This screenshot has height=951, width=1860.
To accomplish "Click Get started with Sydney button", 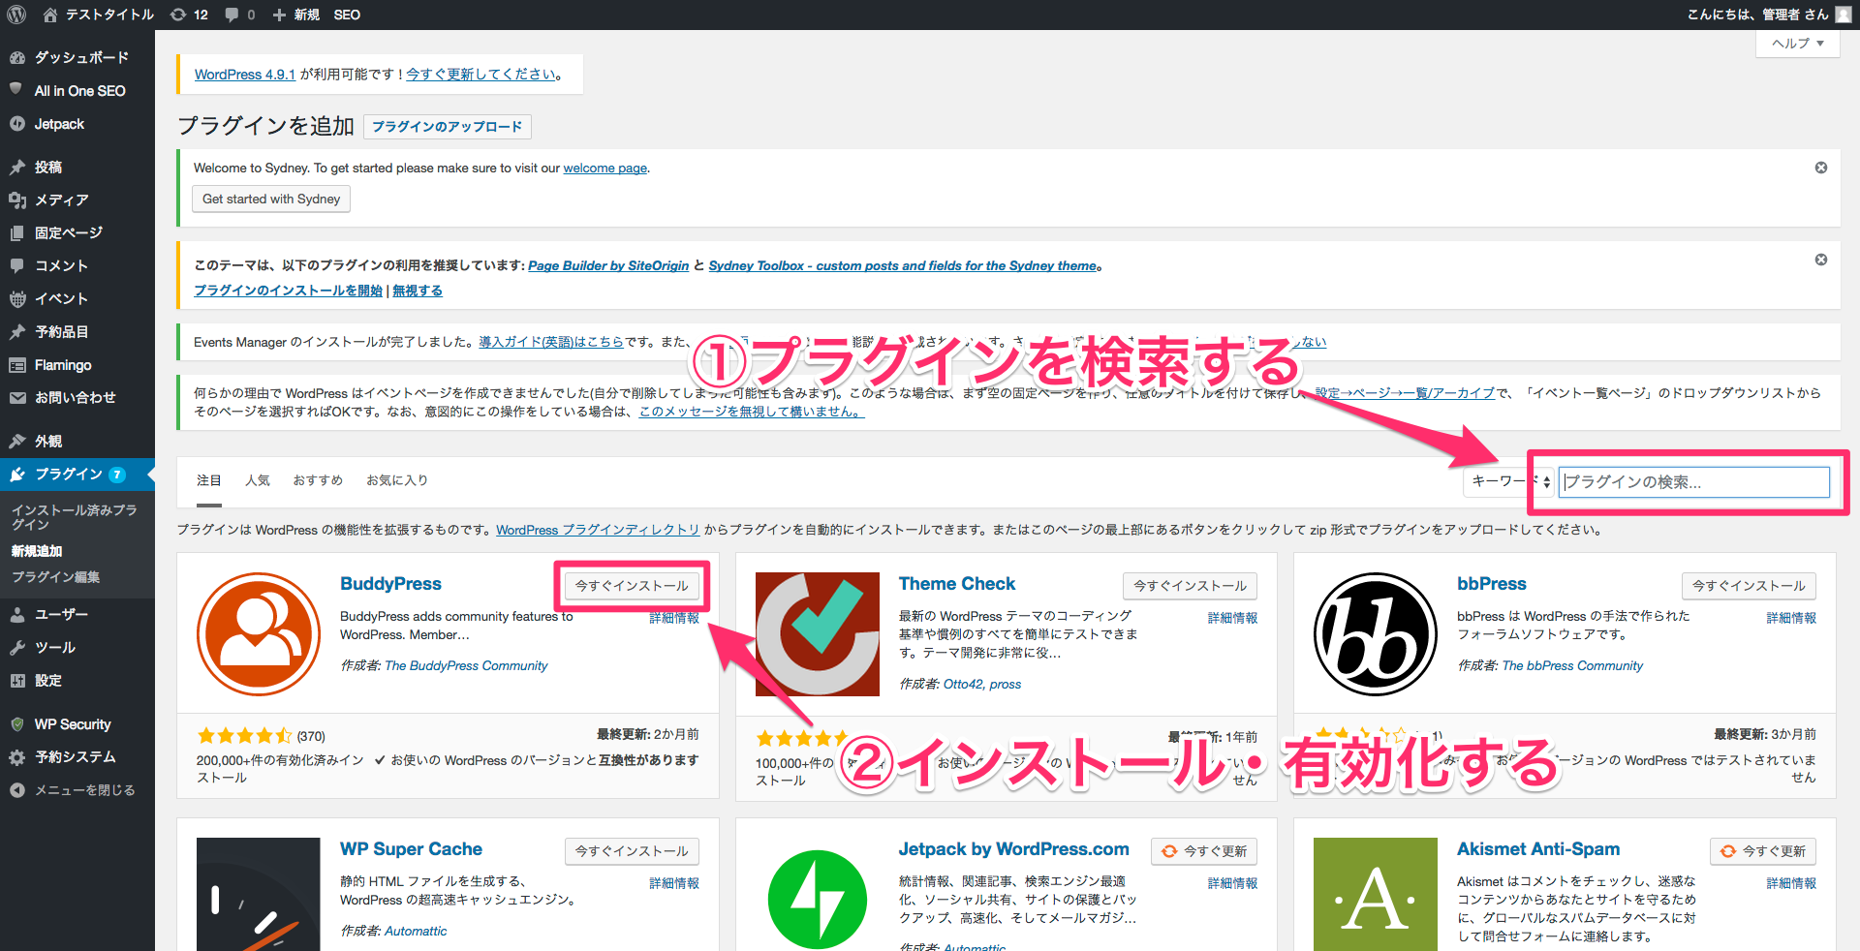I will point(271,199).
